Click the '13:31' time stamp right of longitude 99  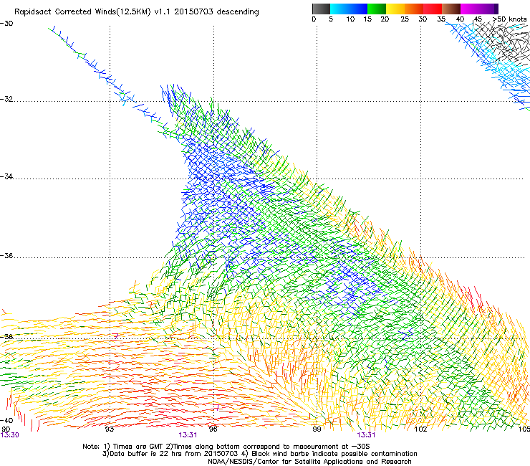tap(367, 435)
